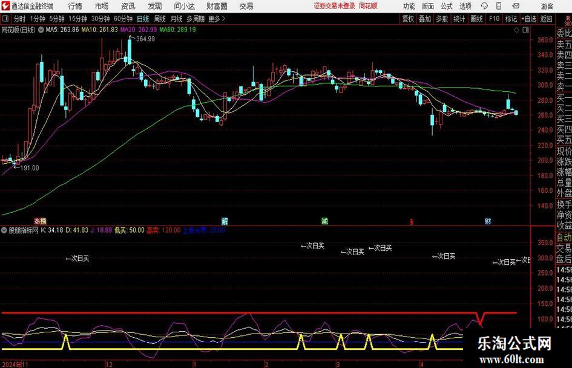Select the 日线 daily period tab

coord(143,19)
